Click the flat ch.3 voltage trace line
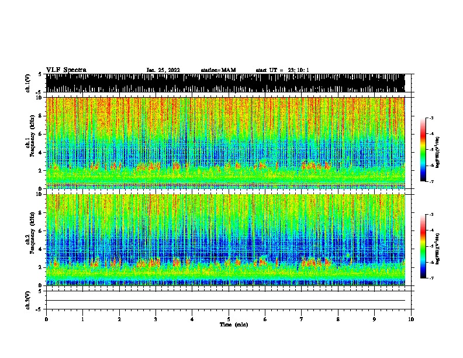 coord(225,301)
